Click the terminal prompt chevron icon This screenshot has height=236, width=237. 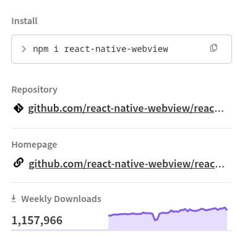tap(24, 49)
